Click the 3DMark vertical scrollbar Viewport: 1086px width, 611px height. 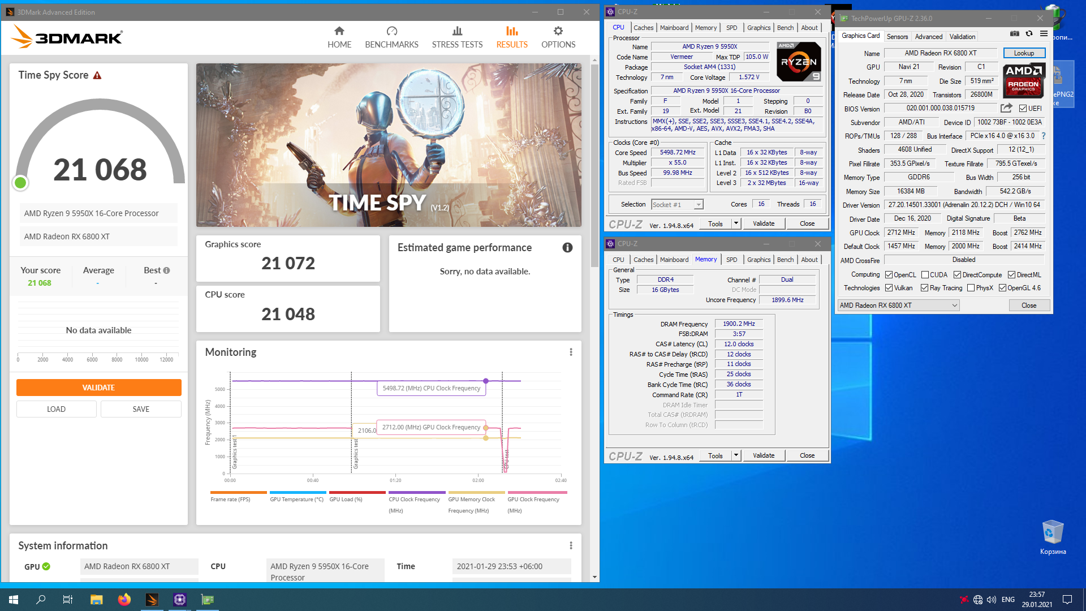pyautogui.click(x=594, y=164)
